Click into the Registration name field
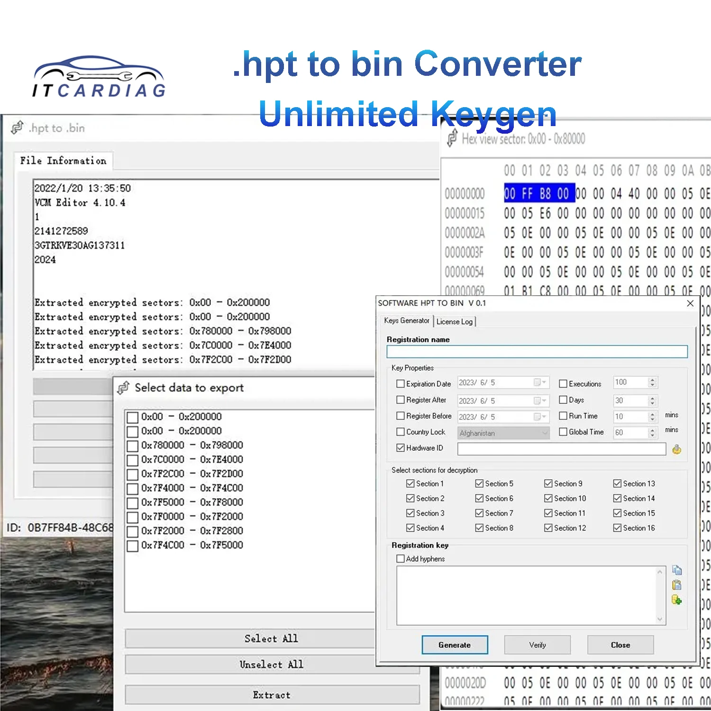711x711 pixels. [x=537, y=351]
